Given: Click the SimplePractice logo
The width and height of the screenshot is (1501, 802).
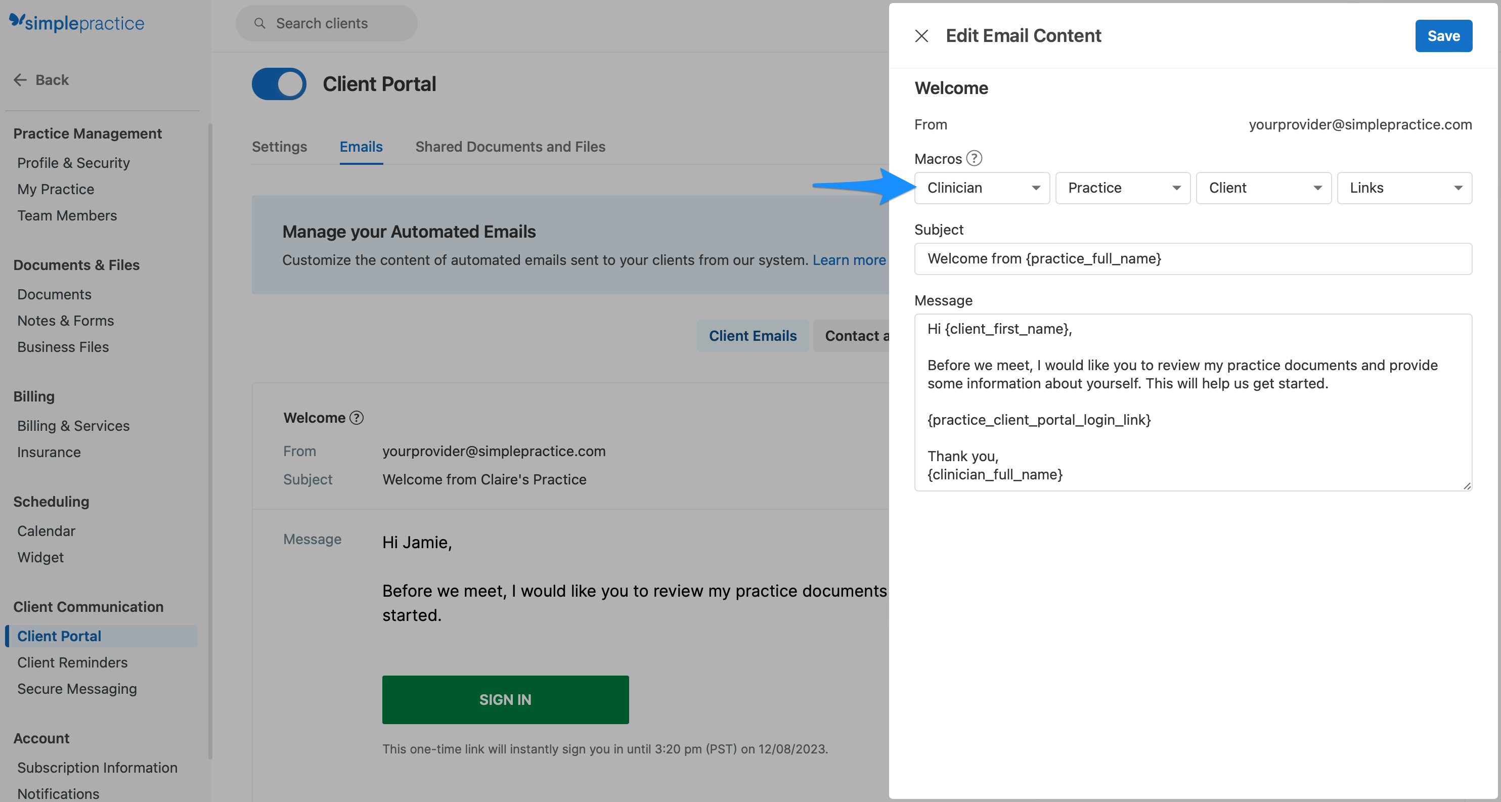Looking at the screenshot, I should tap(76, 23).
